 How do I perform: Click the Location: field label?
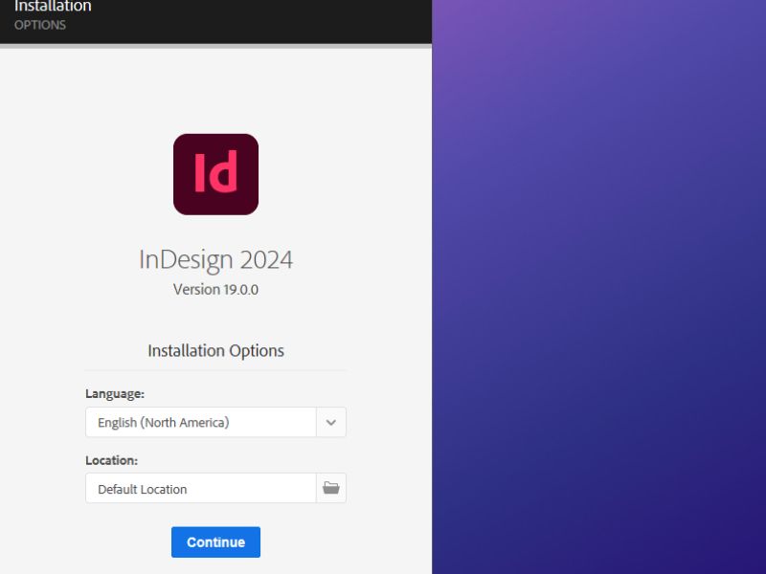(x=112, y=460)
